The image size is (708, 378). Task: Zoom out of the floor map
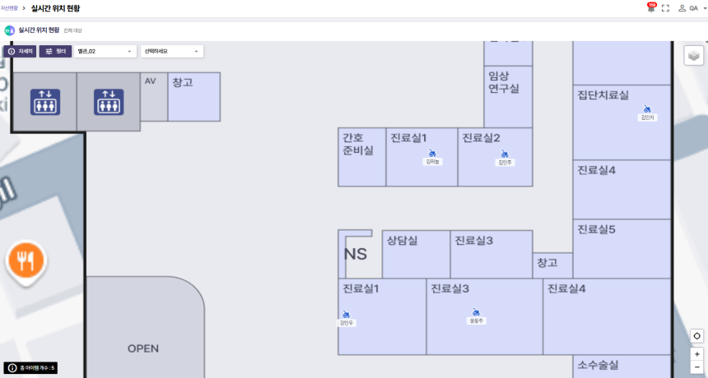coord(697,366)
